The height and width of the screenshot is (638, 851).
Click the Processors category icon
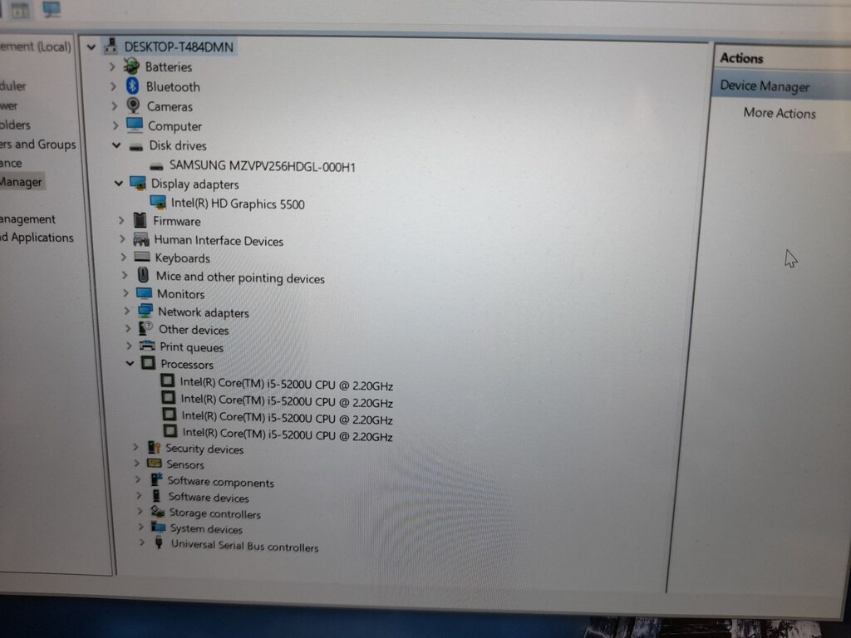[148, 362]
